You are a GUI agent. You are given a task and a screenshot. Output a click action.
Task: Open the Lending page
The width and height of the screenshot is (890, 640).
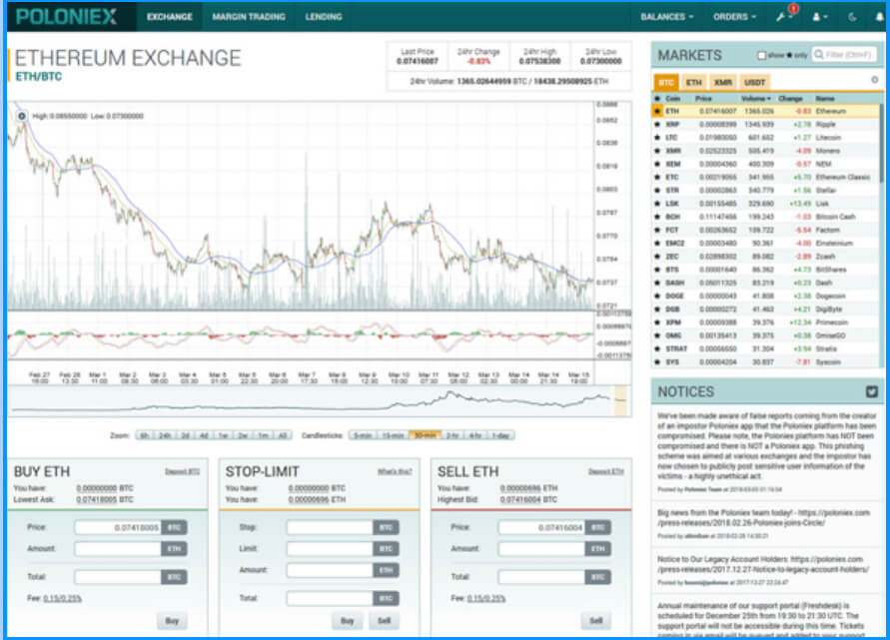[x=324, y=17]
